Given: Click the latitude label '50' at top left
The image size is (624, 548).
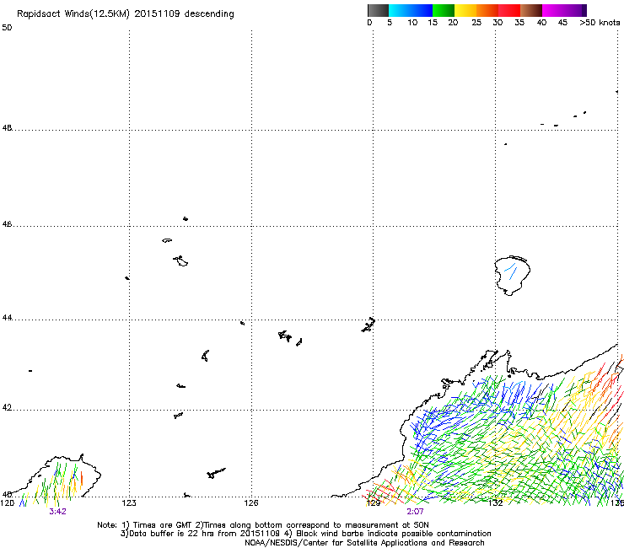Looking at the screenshot, I should (7, 28).
